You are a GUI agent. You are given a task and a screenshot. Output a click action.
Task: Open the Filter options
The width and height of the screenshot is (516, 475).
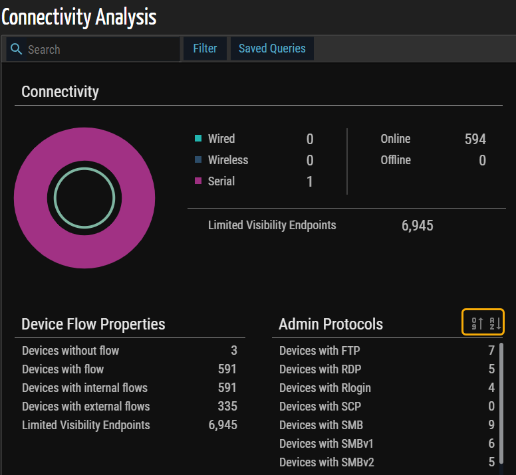(205, 48)
